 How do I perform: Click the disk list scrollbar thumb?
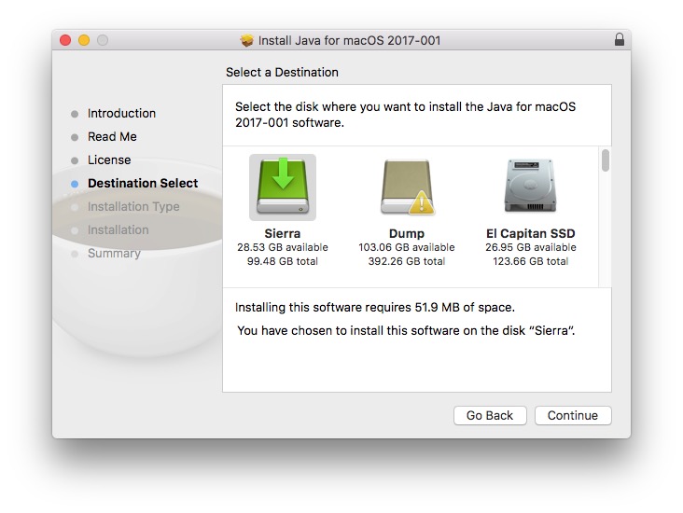pyautogui.click(x=605, y=160)
